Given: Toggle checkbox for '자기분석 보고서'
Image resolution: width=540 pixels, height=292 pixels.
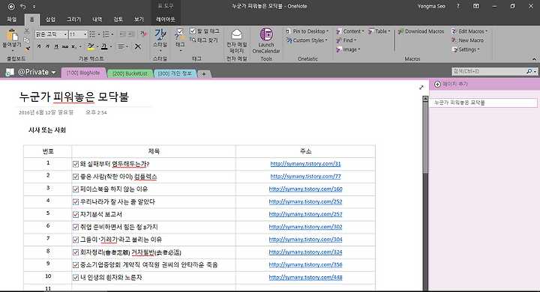Looking at the screenshot, I should tap(76, 215).
